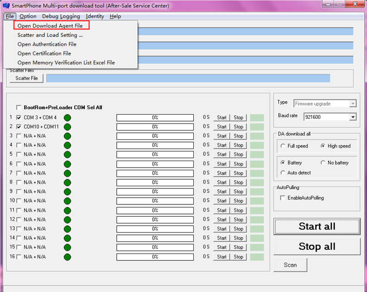
Task: Close the download tool window
Action: point(355,4)
